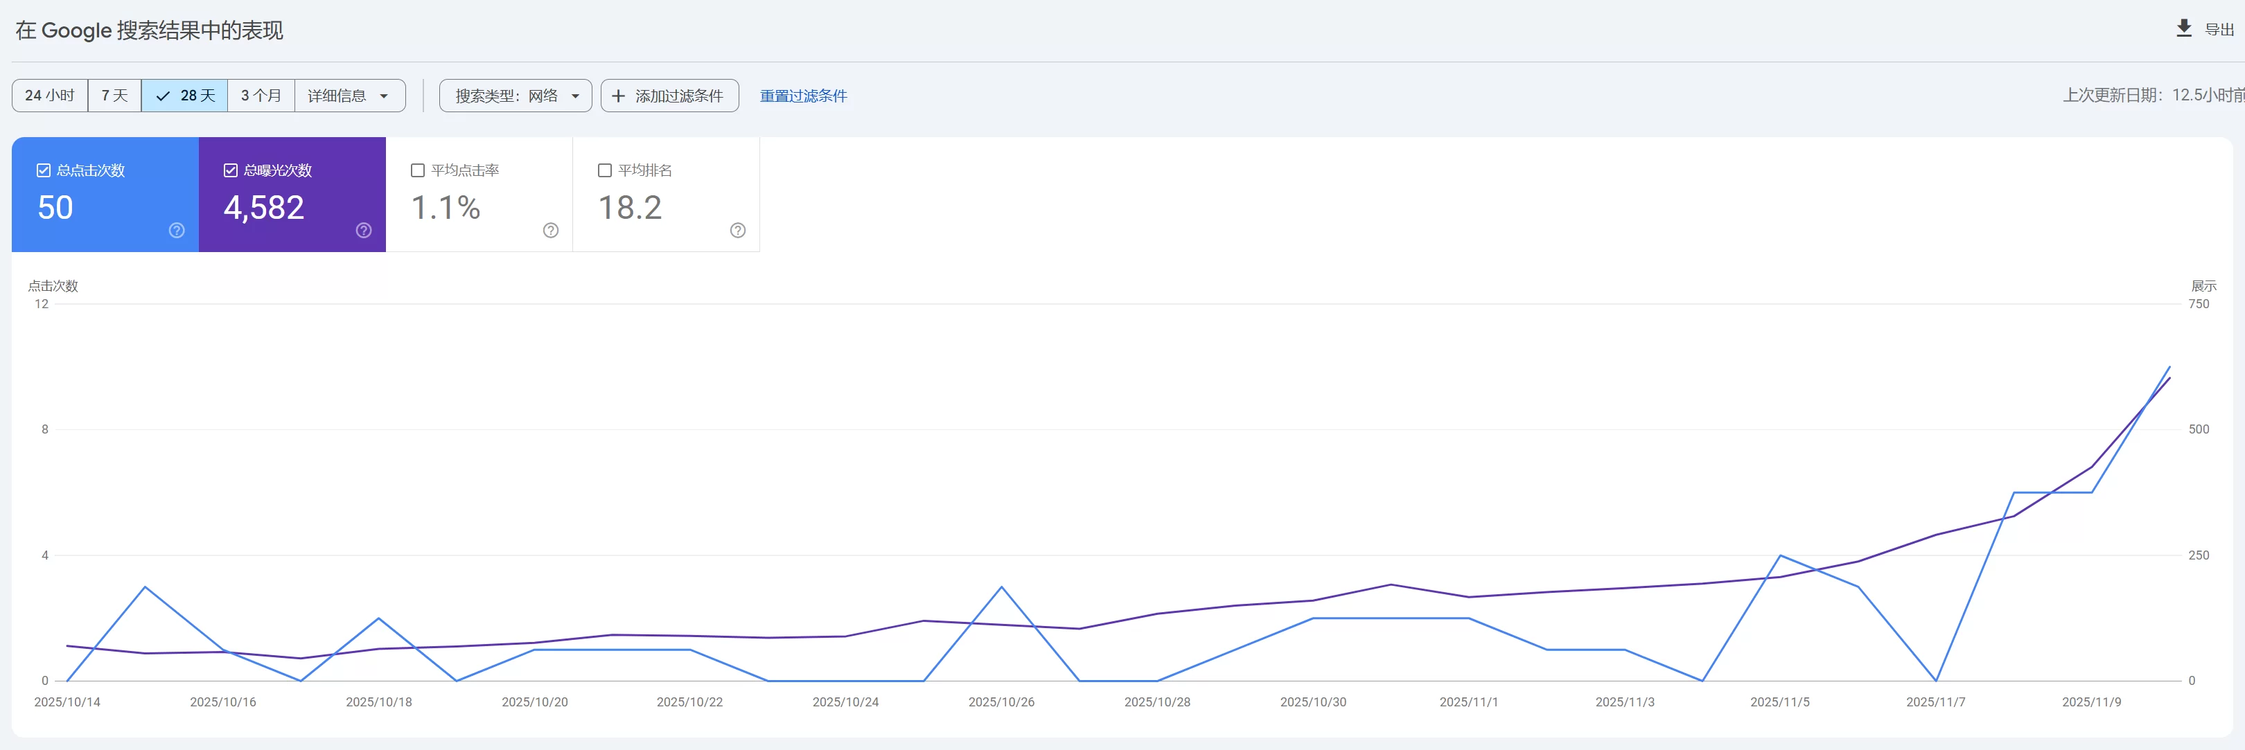This screenshot has width=2245, height=750.
Task: Expand the 详细信息 date dropdown
Action: click(349, 96)
